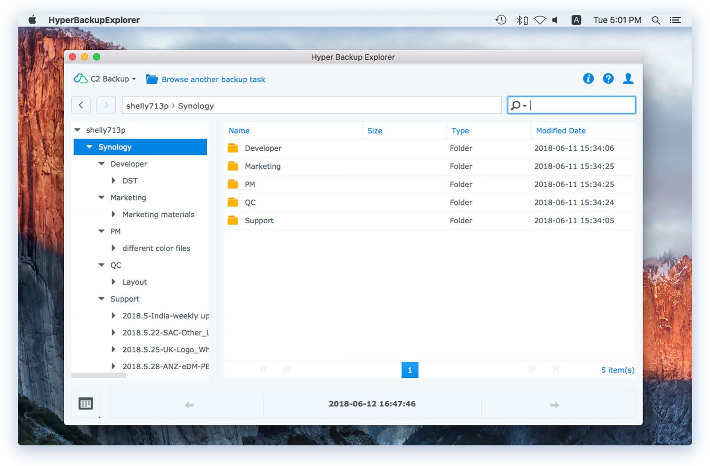This screenshot has height=466, width=710.
Task: Select DST in the folder tree
Action: pos(130,180)
